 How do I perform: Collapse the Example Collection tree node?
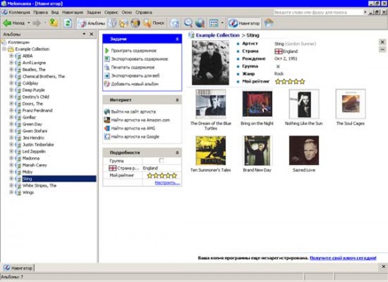click(x=5, y=49)
